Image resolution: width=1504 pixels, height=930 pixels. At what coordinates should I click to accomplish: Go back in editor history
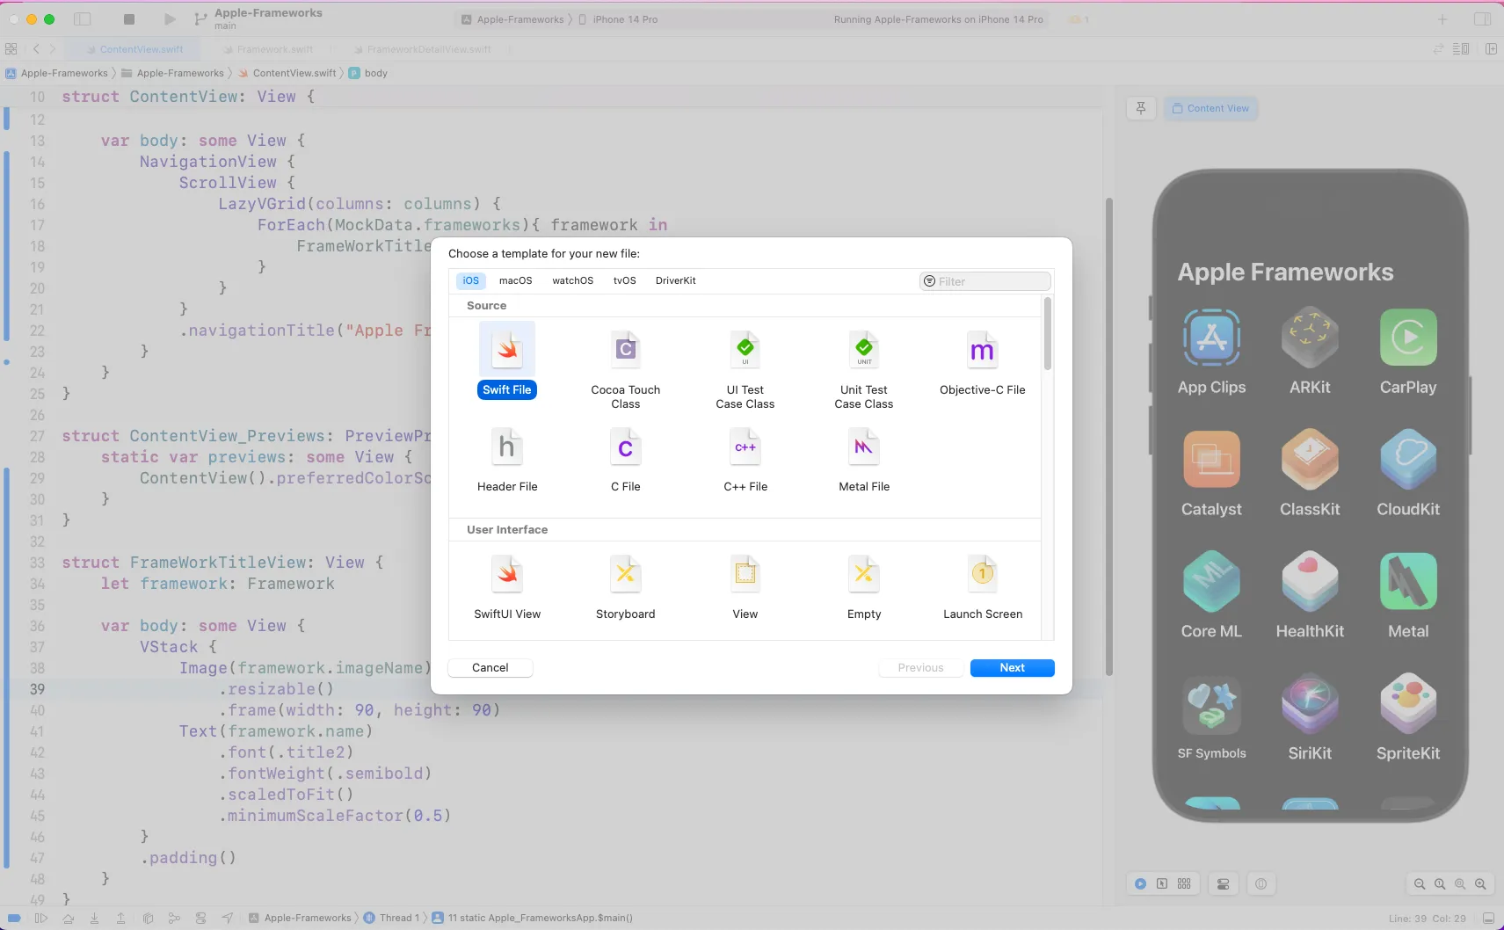pyautogui.click(x=36, y=49)
